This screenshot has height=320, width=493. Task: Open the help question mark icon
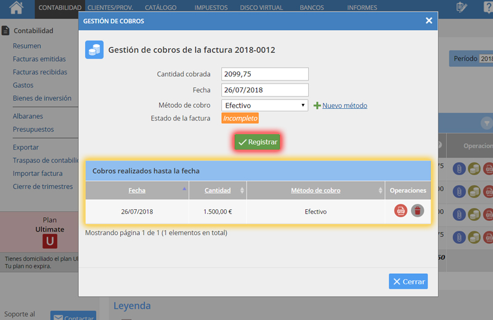click(x=487, y=7)
